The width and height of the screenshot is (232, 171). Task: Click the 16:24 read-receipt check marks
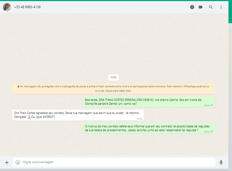212,132
